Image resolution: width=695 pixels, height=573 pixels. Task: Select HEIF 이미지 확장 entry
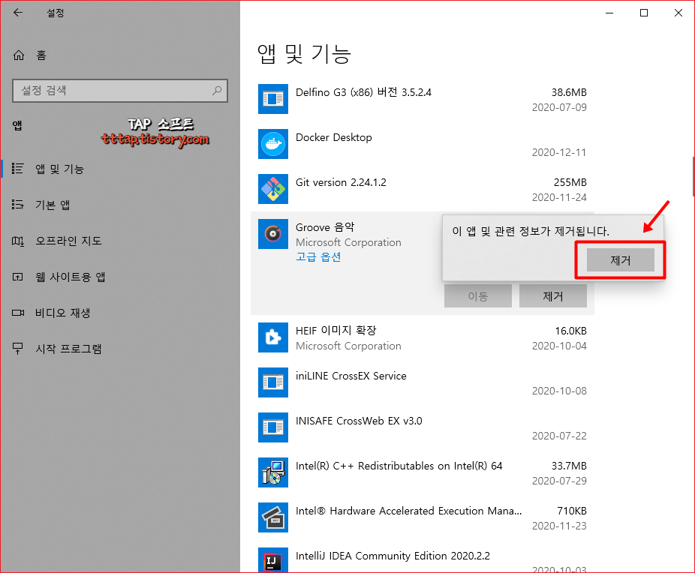423,337
